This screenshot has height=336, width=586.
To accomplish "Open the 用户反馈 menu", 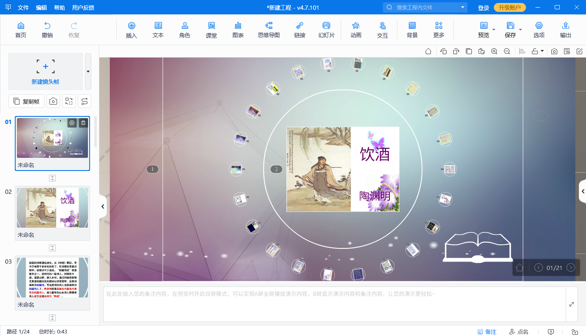I will (83, 8).
